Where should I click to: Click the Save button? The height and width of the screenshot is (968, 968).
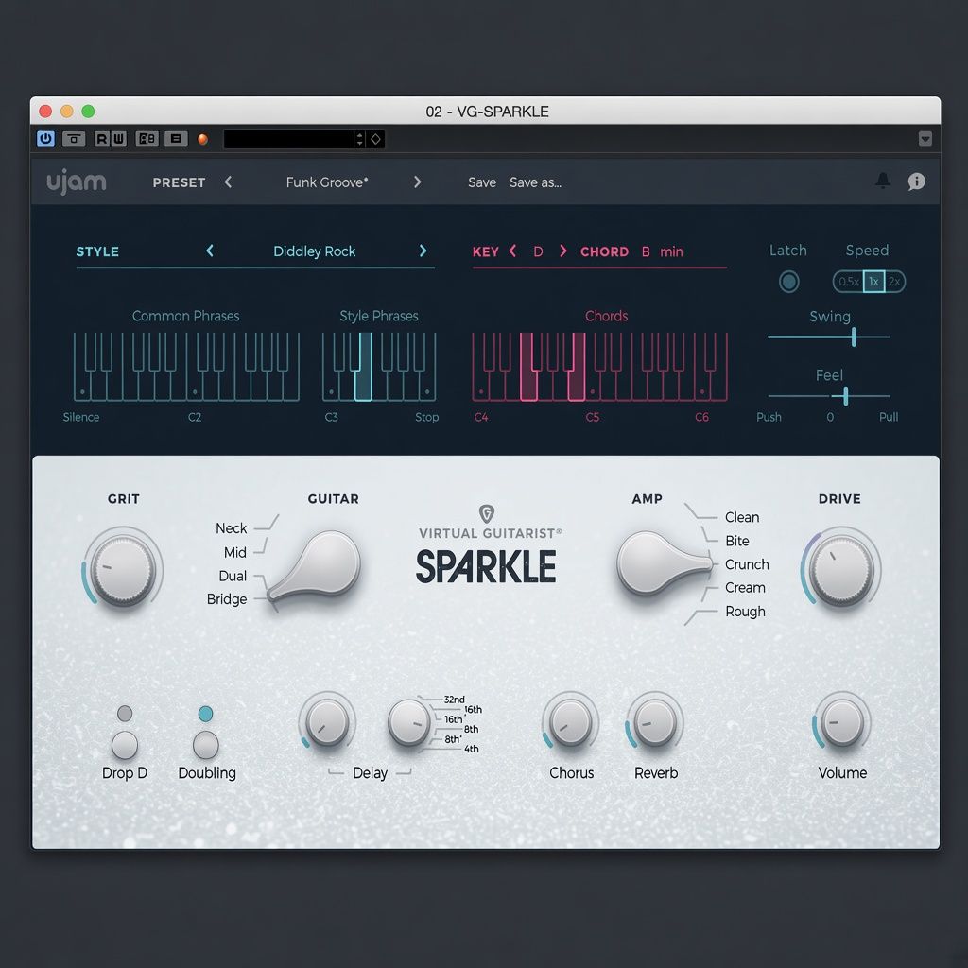tap(481, 182)
